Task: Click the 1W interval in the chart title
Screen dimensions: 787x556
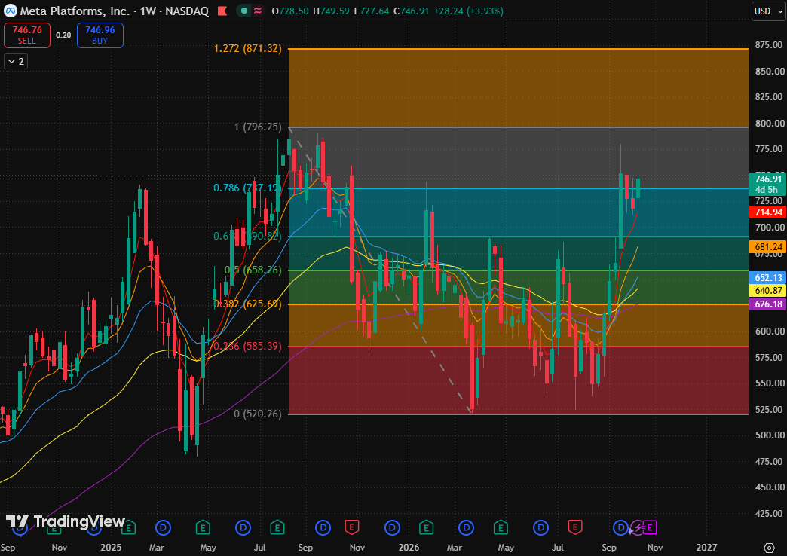Action: pos(148,11)
